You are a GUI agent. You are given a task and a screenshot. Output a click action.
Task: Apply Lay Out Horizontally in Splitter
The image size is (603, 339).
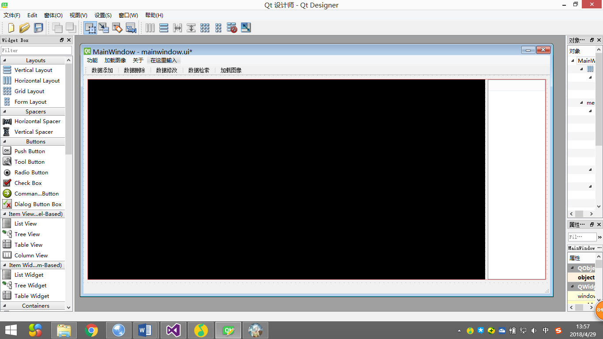[x=177, y=28]
